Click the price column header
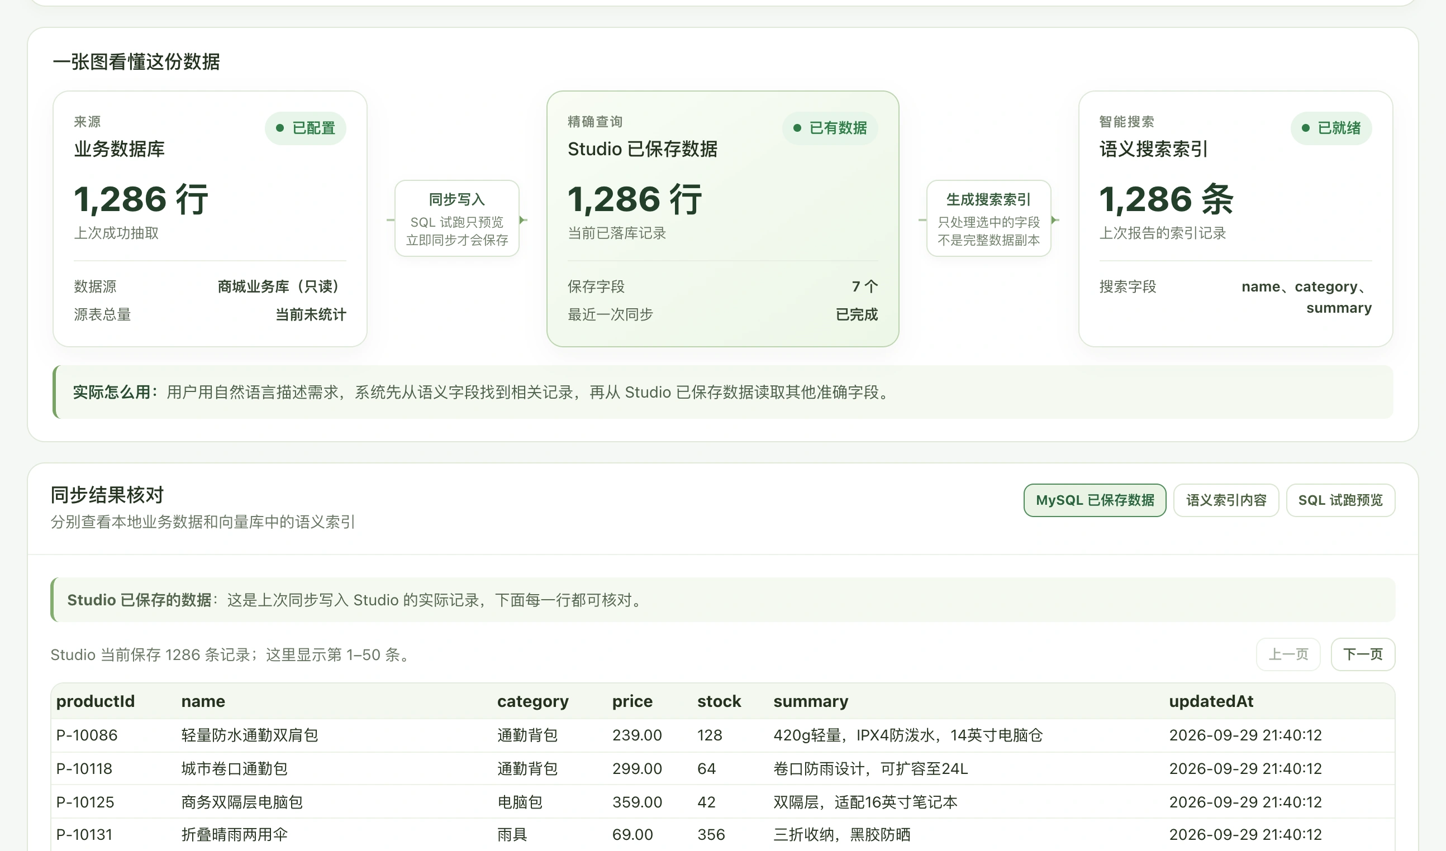1446x851 pixels. click(x=632, y=701)
